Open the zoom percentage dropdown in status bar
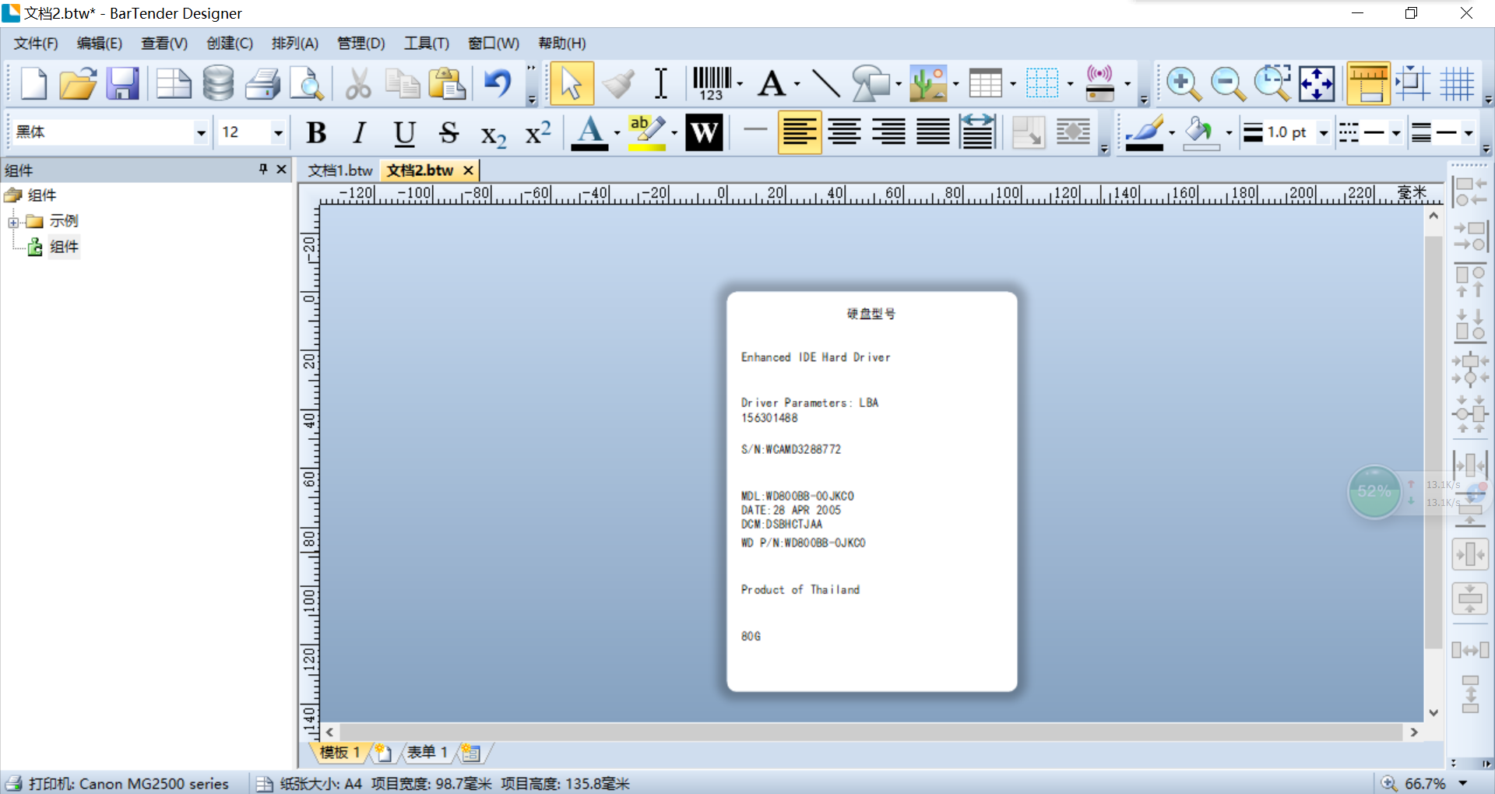Image resolution: width=1495 pixels, height=794 pixels. pyautogui.click(x=1463, y=783)
